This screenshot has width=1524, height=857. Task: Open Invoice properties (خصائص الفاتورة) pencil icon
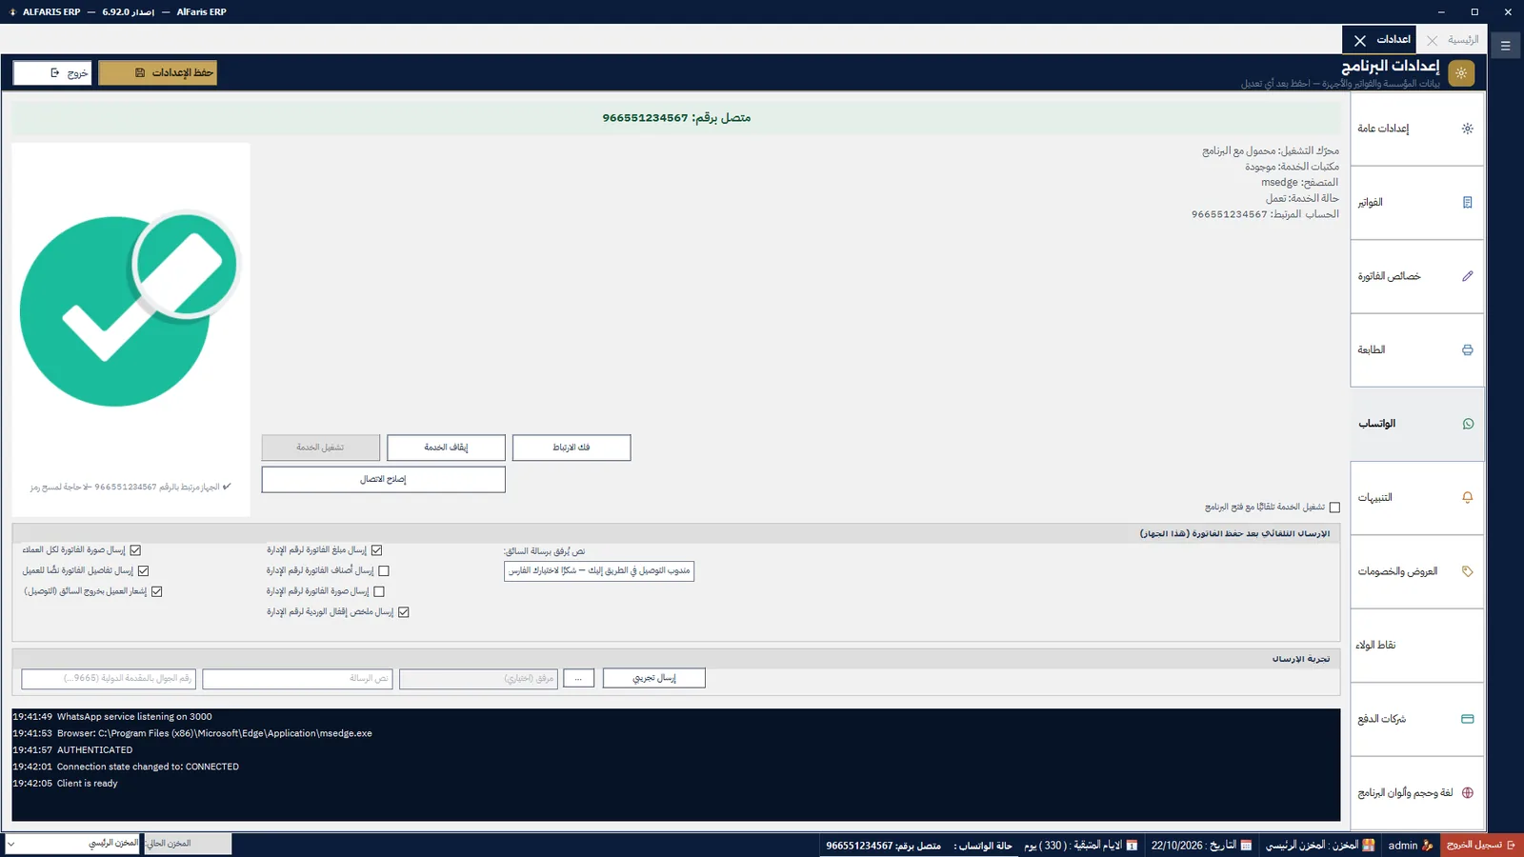click(x=1467, y=276)
